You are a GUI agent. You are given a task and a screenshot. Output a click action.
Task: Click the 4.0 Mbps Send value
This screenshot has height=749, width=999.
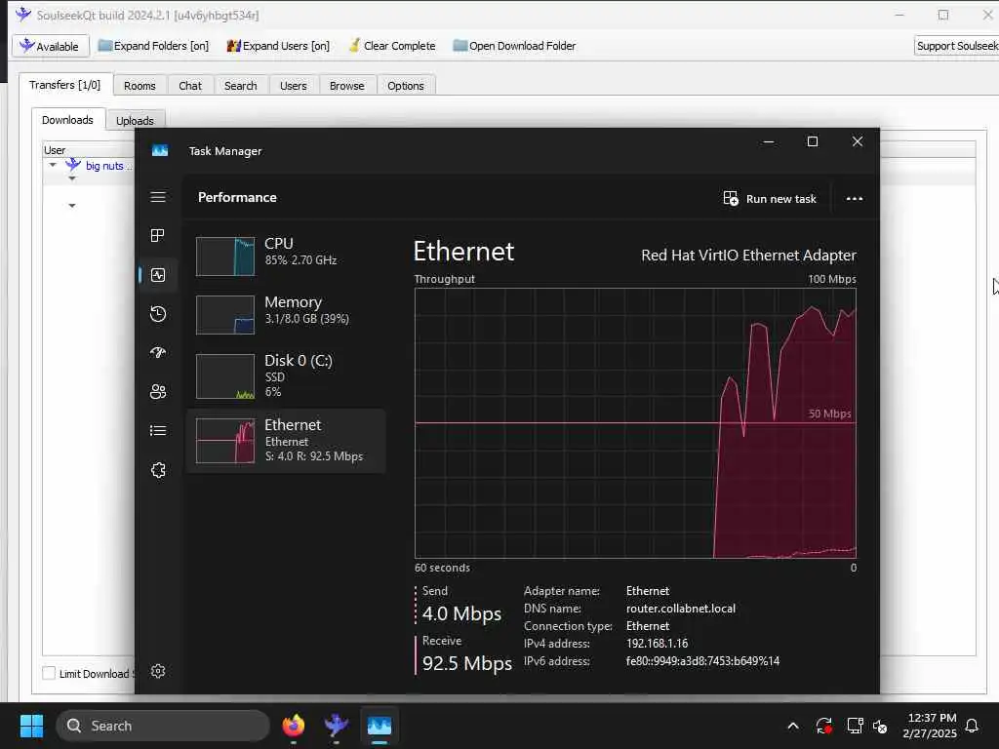tap(461, 613)
